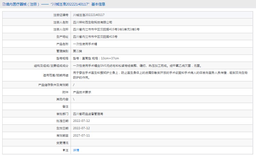Click registrant name 四川祥和茂生物科技有限公司
The height and width of the screenshot is (156, 256).
click(93, 22)
